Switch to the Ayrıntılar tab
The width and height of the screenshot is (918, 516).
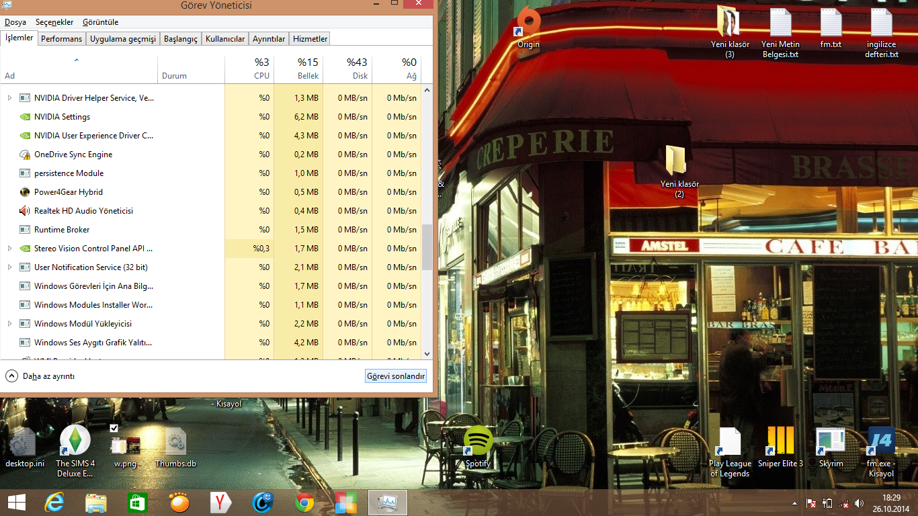point(269,39)
